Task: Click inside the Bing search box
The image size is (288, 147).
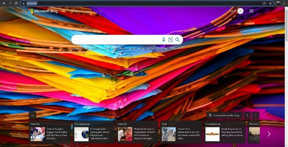Action: click(115, 40)
